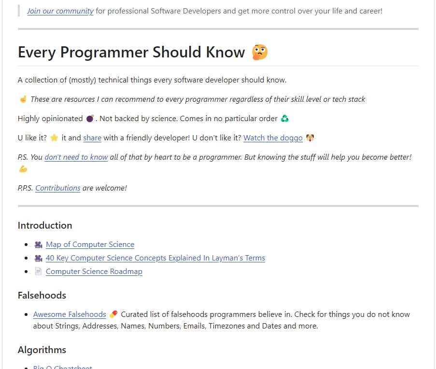Open the Computer Science Roadmap link
436x369 pixels.
(94, 272)
